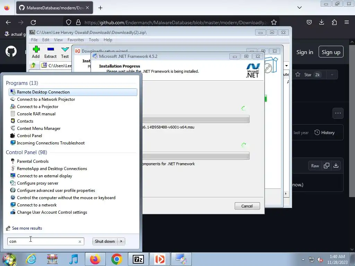Open a new Firefox tab
The height and width of the screenshot is (266, 355).
click(x=100, y=8)
